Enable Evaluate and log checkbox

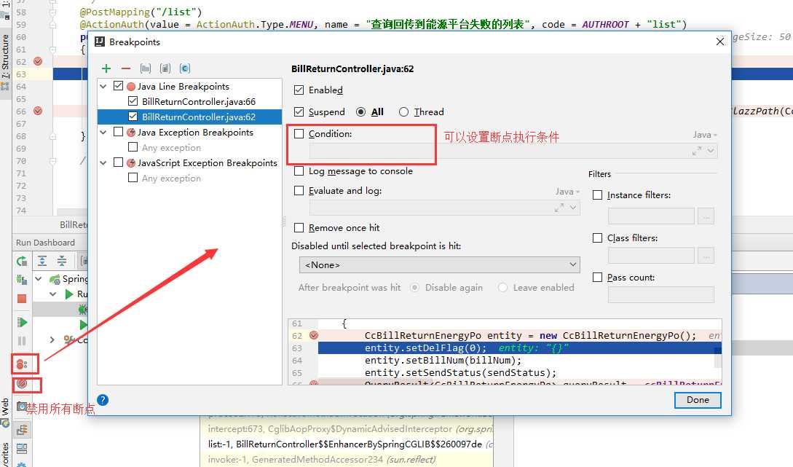[299, 191]
